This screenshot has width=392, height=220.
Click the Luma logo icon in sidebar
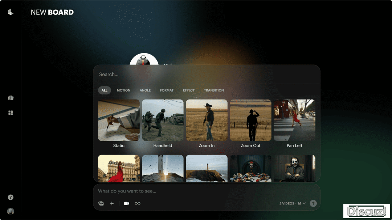pyautogui.click(x=11, y=12)
